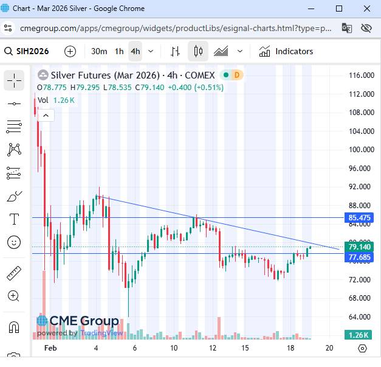
Task: Switch to 30m interval
Action: point(99,52)
